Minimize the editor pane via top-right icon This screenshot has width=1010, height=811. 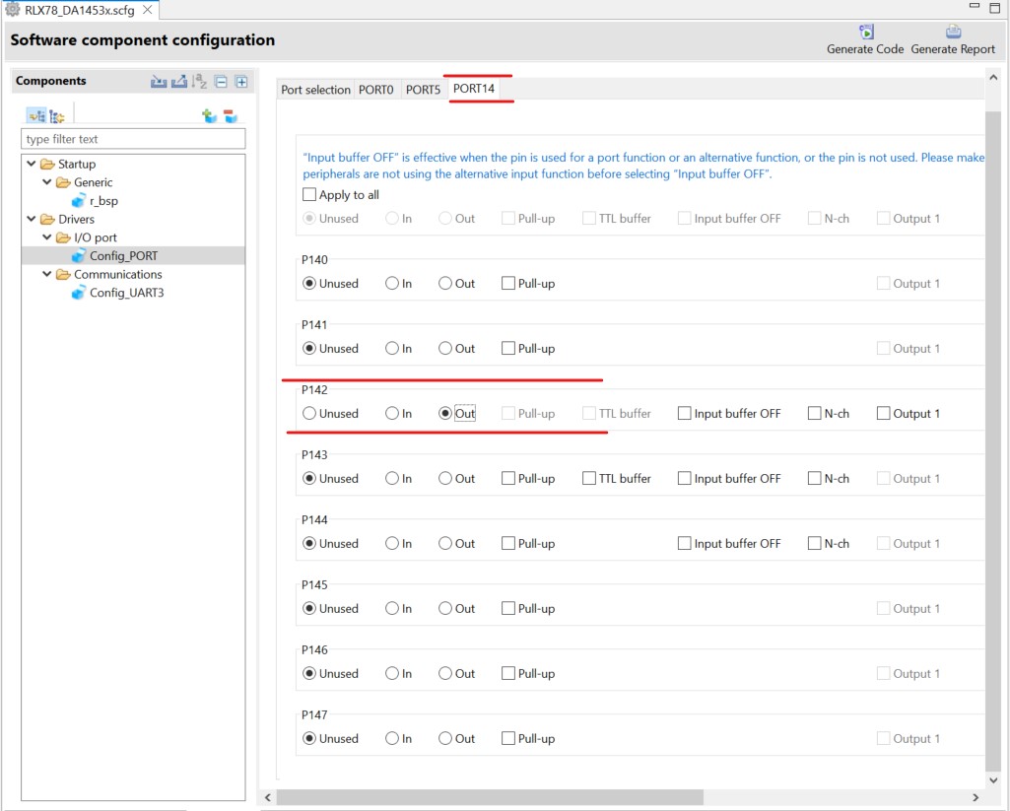point(975,6)
